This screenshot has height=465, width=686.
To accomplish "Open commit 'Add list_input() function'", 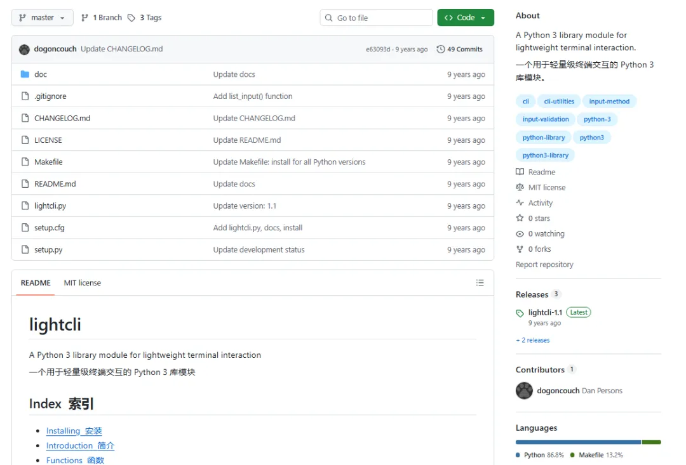I will [x=252, y=96].
